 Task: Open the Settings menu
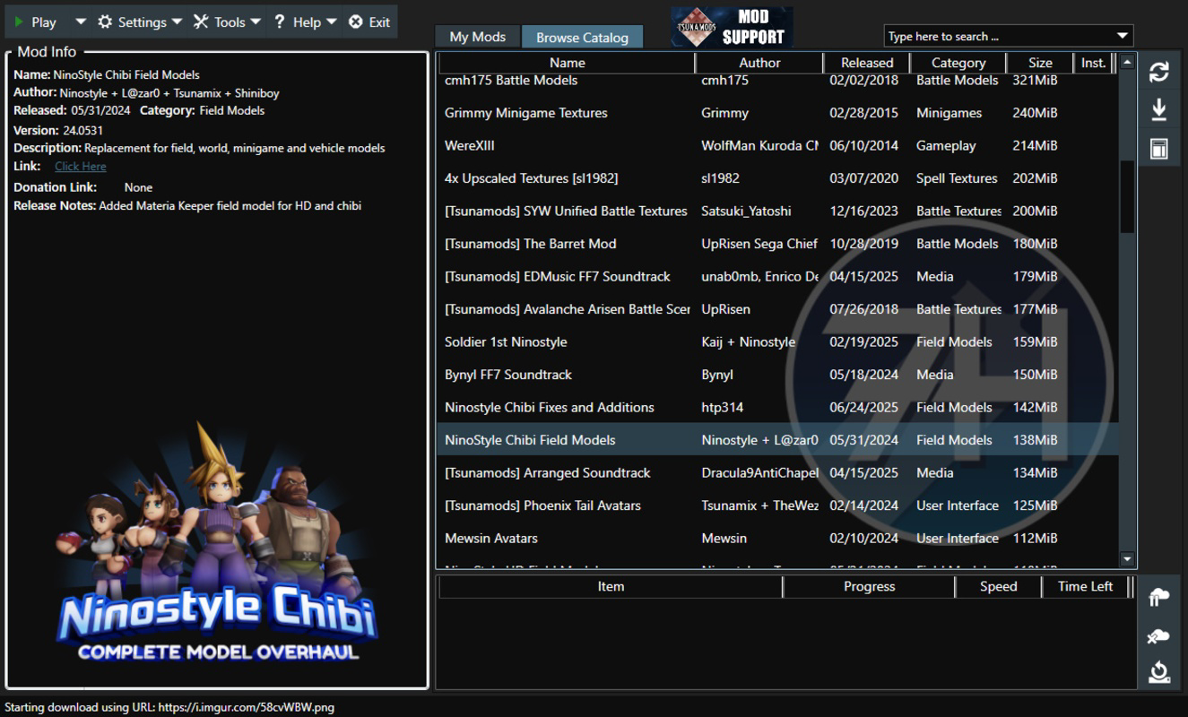pyautogui.click(x=139, y=22)
